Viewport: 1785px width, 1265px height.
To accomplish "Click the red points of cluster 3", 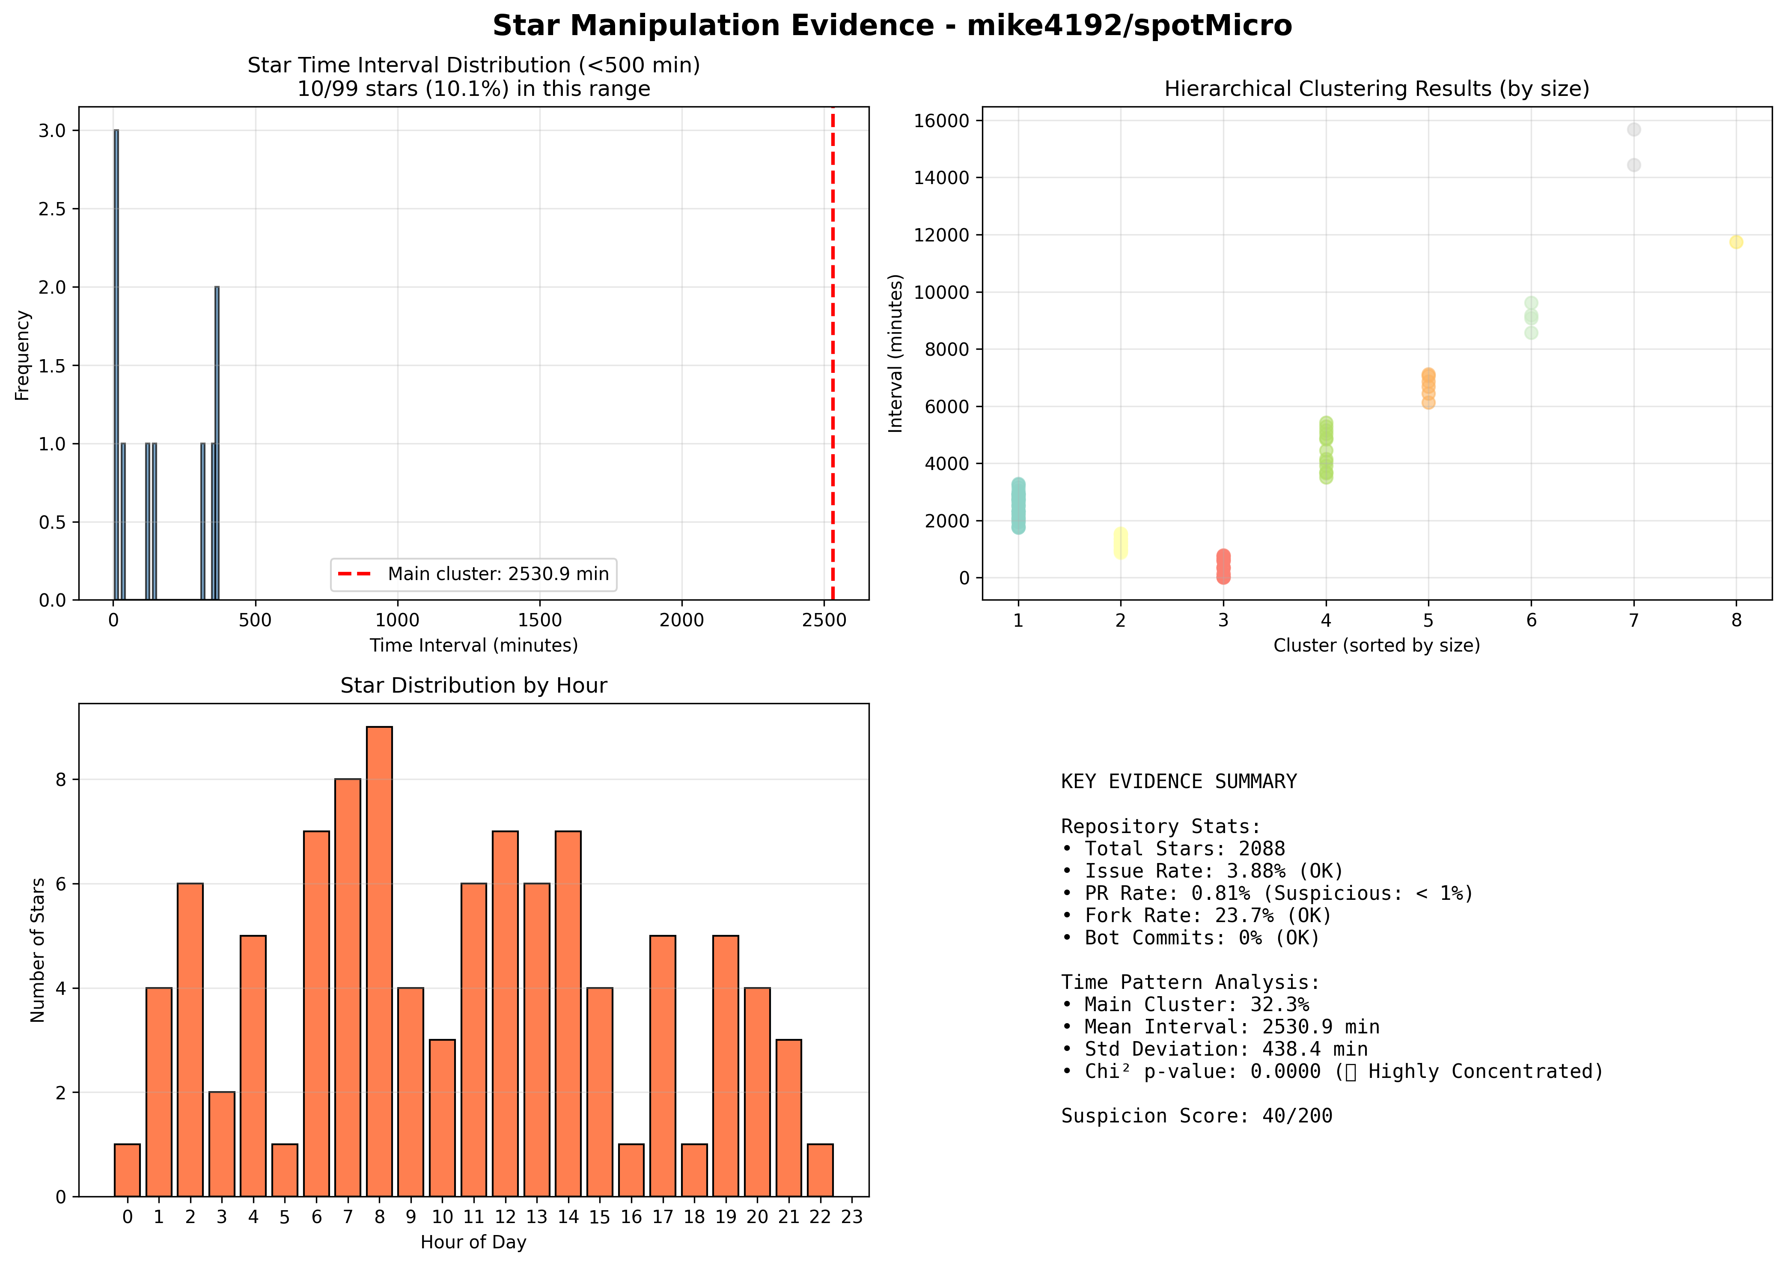I will click(1223, 566).
